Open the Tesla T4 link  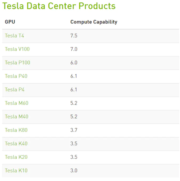point(14,36)
